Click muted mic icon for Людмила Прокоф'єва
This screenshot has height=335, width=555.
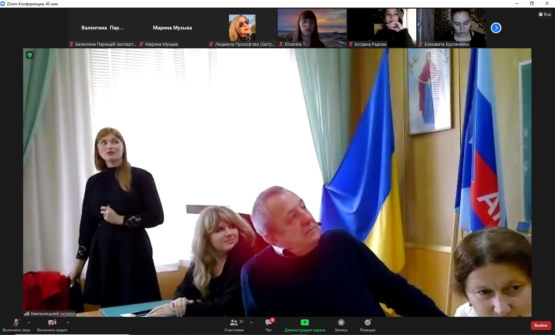[211, 44]
